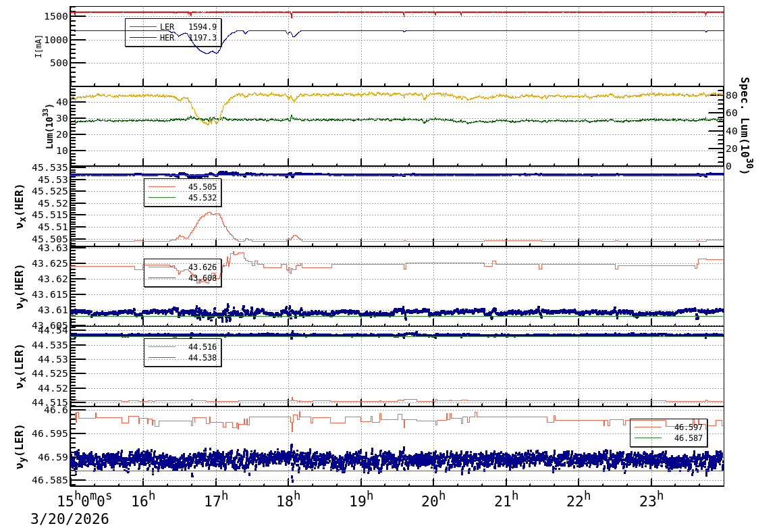The height and width of the screenshot is (528, 779).
Task: Click the 20h time axis tick
Action: point(433,502)
